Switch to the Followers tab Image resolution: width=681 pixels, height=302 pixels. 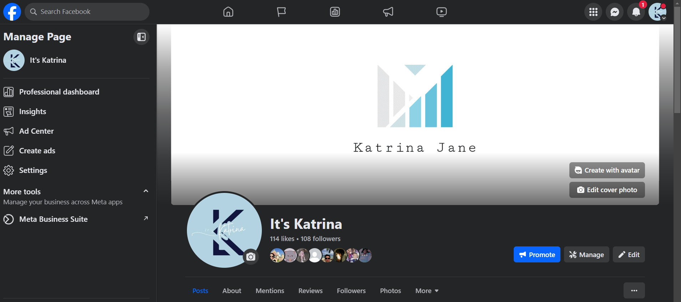351,291
